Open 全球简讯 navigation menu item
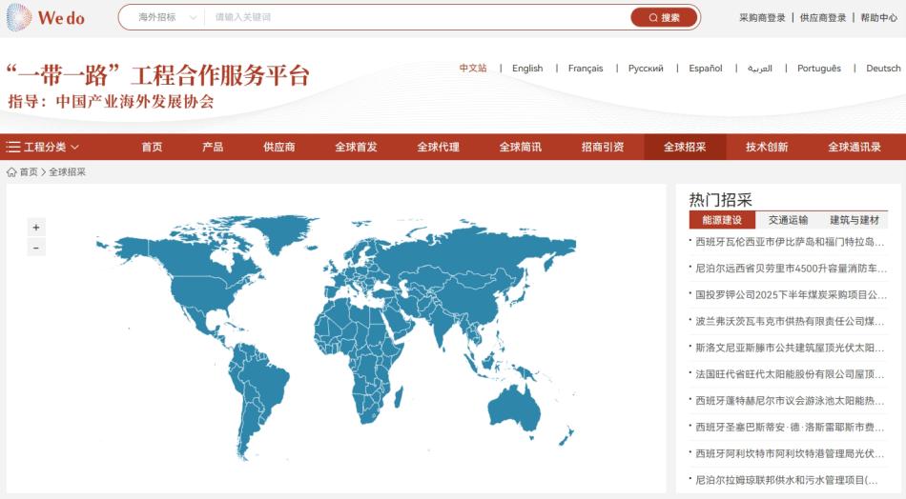Viewport: 906px width, 499px height. pos(520,147)
